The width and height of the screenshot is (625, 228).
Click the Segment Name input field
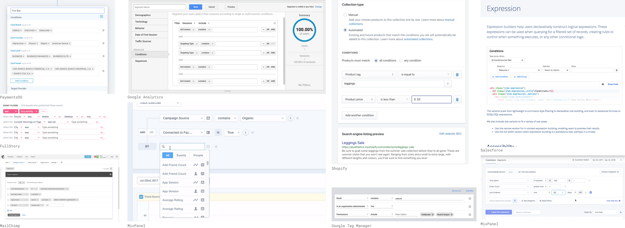point(159,7)
